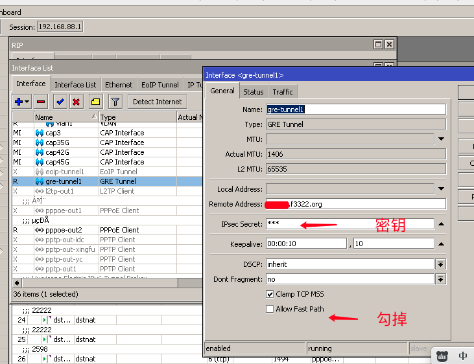Maximize the RIP window
Viewport: 474px width, 364px height.
coord(378,45)
